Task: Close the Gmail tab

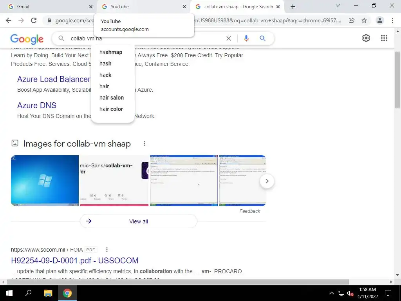Action: click(x=91, y=7)
